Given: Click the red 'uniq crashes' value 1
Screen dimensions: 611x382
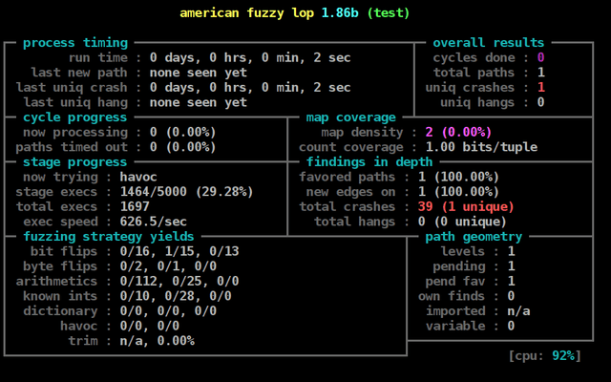Looking at the screenshot, I should (x=541, y=87).
